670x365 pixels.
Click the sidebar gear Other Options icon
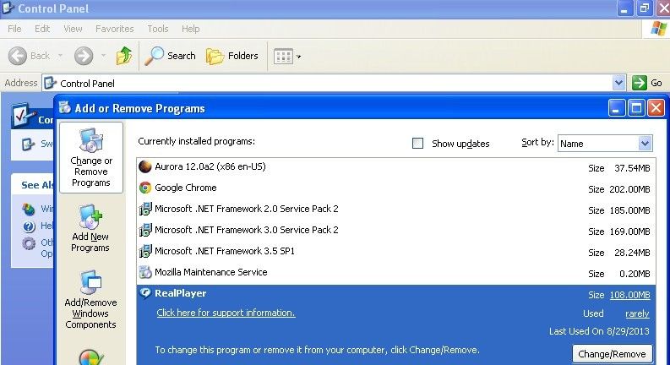click(x=29, y=243)
